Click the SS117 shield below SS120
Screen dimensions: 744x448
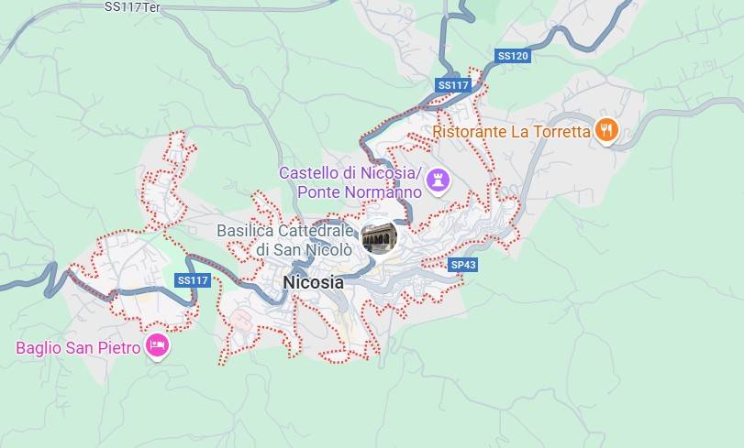[453, 85]
